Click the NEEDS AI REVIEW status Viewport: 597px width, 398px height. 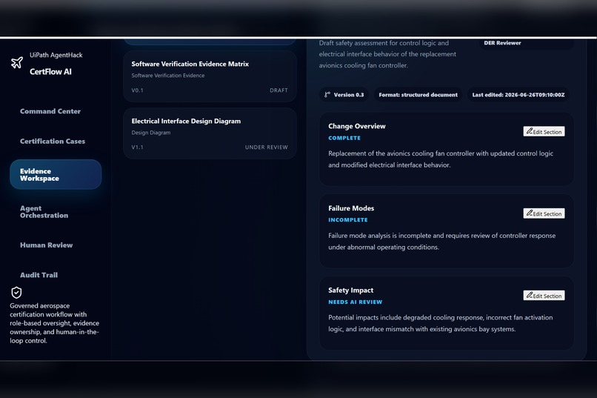[356, 302]
